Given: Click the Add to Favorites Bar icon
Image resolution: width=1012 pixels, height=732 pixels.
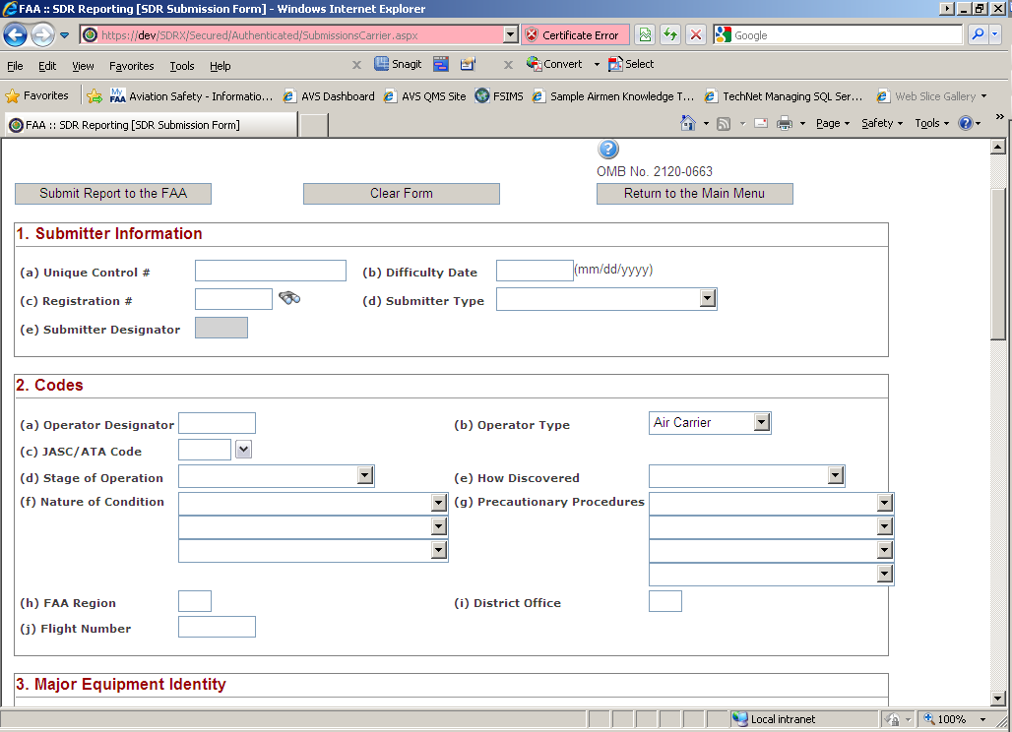Looking at the screenshot, I should click(x=95, y=96).
